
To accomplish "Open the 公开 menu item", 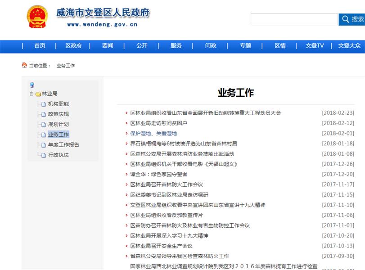I will [142, 45].
